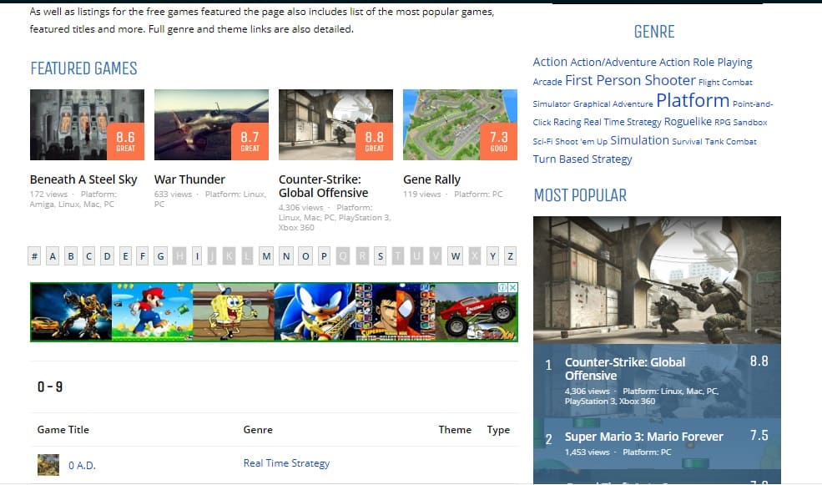Select the Survival genre tag
Image resolution: width=822 pixels, height=485 pixels.
point(687,142)
